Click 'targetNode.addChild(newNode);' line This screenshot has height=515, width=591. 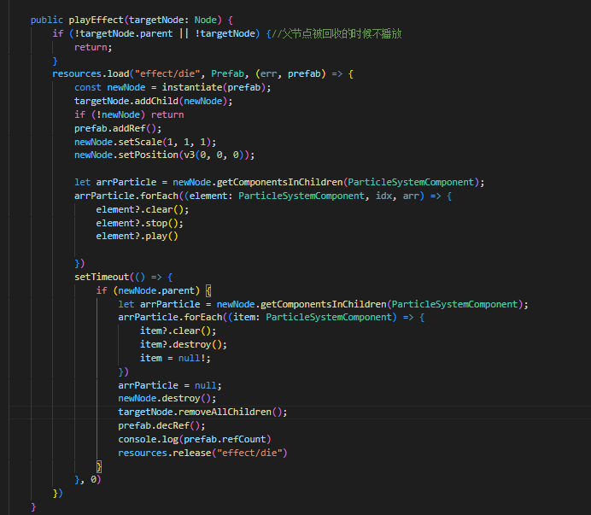coord(154,101)
